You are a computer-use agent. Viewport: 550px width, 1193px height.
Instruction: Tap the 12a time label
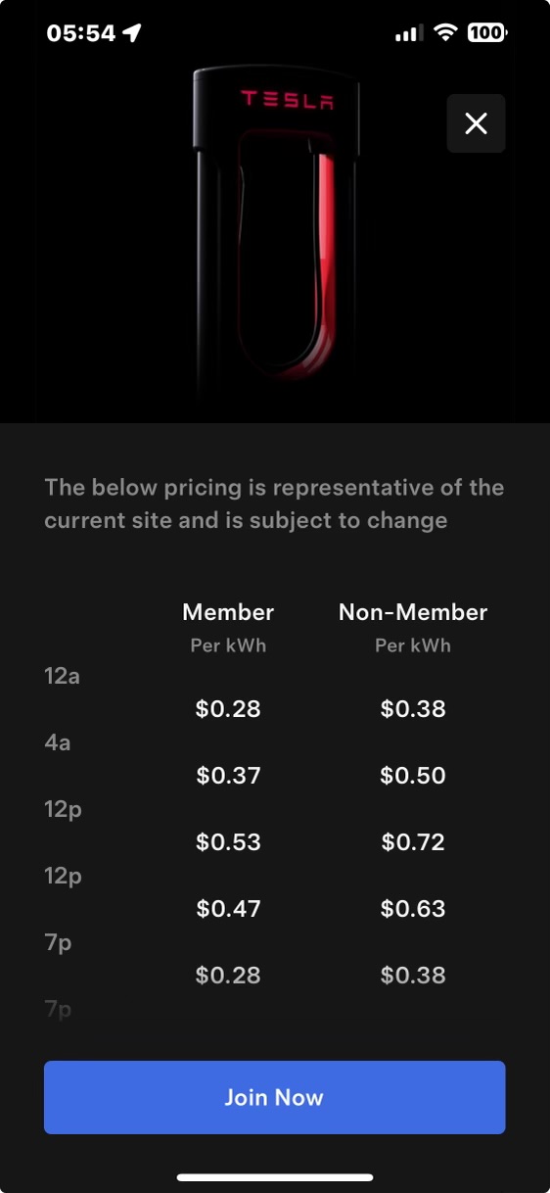click(62, 676)
